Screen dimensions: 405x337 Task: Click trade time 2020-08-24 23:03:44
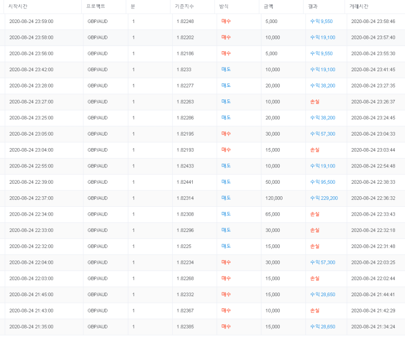[x=373, y=150]
